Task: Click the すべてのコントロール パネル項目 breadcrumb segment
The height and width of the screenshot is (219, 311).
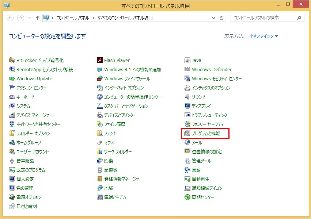Action: pyautogui.click(x=125, y=18)
